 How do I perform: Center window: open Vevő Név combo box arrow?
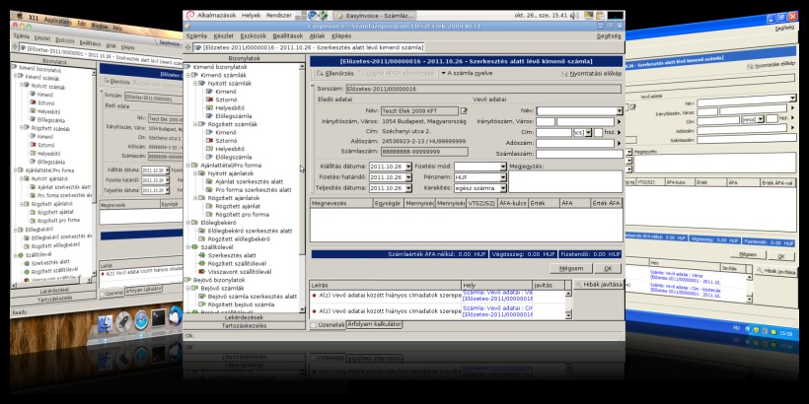pos(620,110)
